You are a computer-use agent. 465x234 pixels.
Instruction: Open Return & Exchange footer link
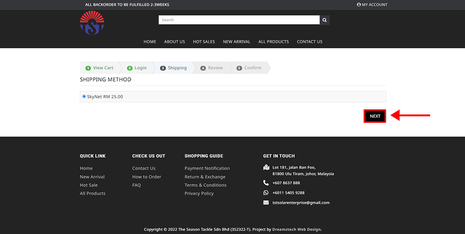click(x=205, y=177)
